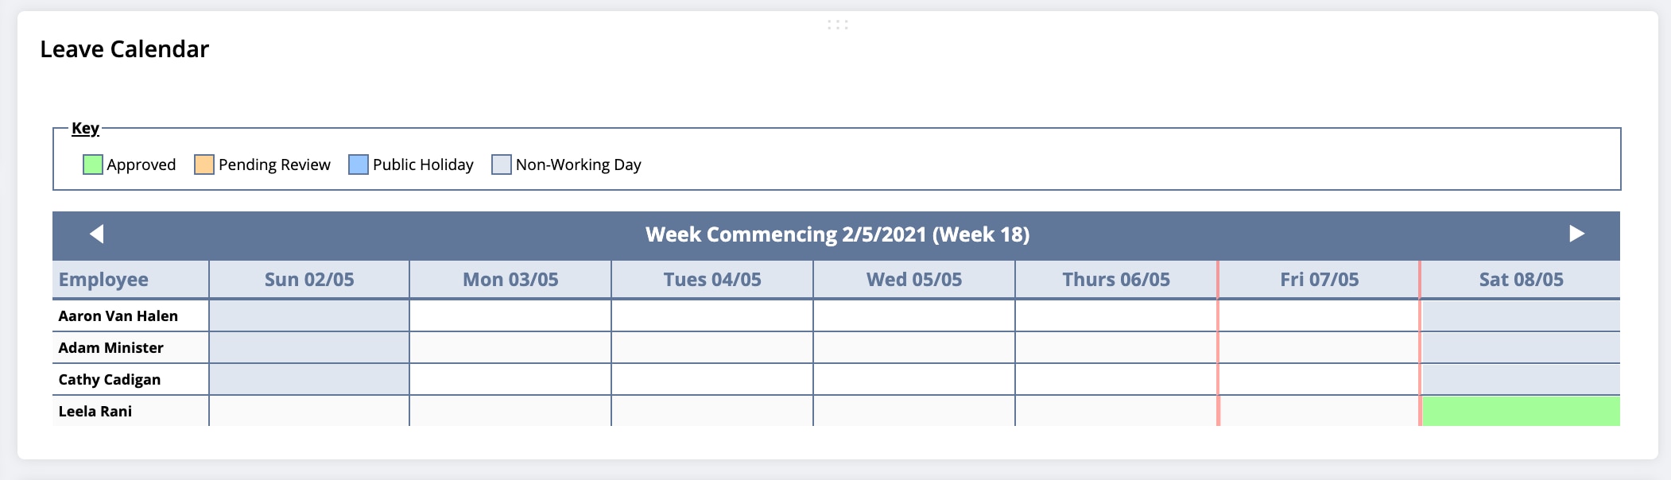The width and height of the screenshot is (1671, 480).
Task: Click the Tues 04/05 column header
Action: [x=712, y=280]
